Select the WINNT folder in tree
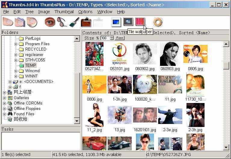231x159 pixels. [x=32, y=76]
